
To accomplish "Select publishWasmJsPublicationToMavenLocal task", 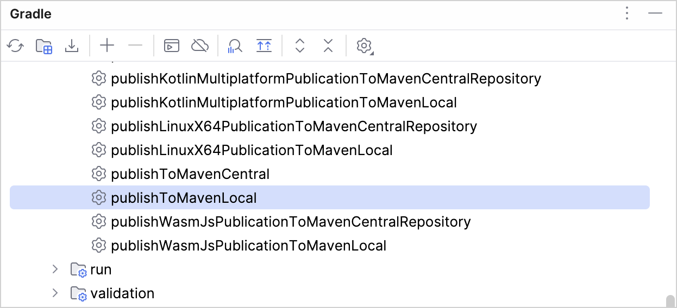I will (x=248, y=246).
